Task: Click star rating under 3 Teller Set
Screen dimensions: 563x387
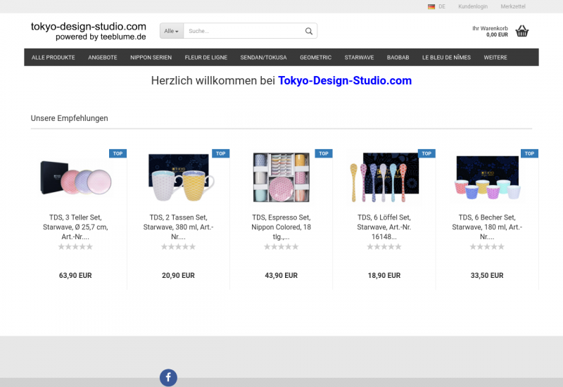Action: pos(75,247)
